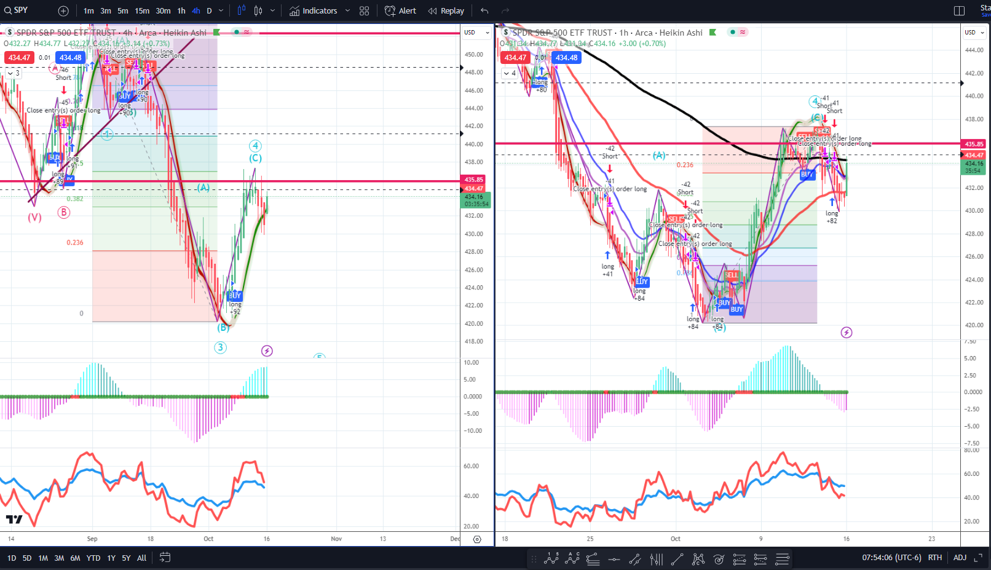Select the 4h timeframe
991x570 pixels.
coord(196,10)
